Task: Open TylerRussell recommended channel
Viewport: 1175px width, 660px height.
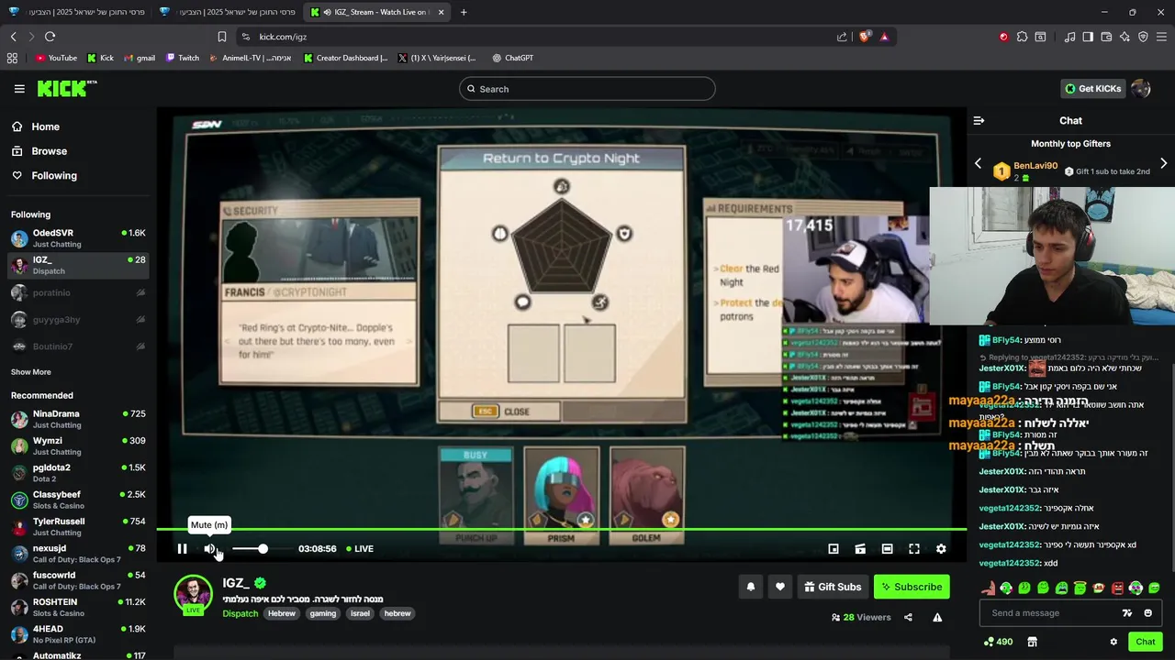Action: click(78, 526)
